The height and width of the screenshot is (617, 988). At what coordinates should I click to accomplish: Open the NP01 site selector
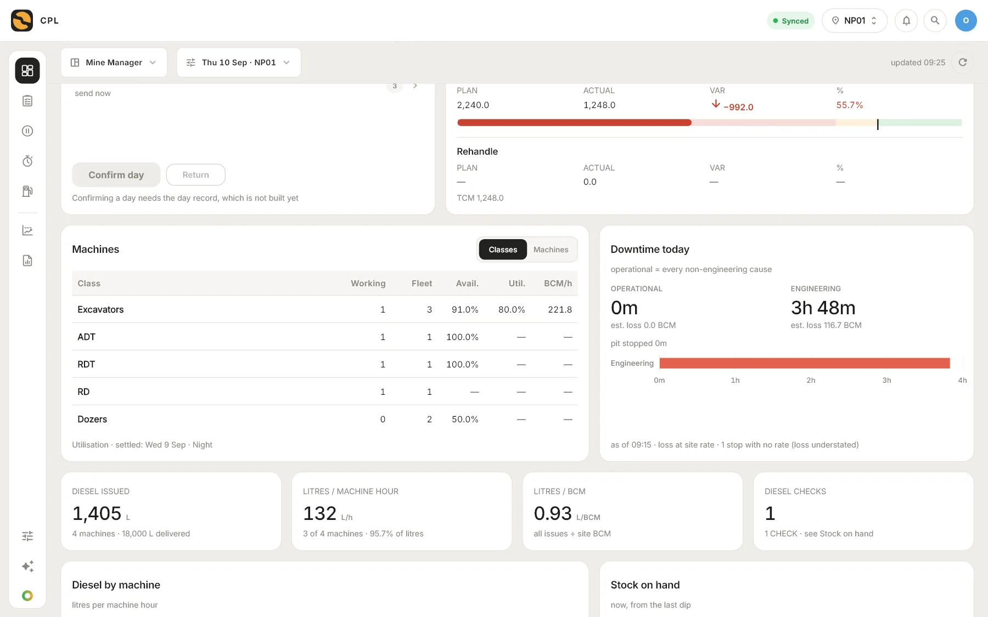(x=855, y=21)
